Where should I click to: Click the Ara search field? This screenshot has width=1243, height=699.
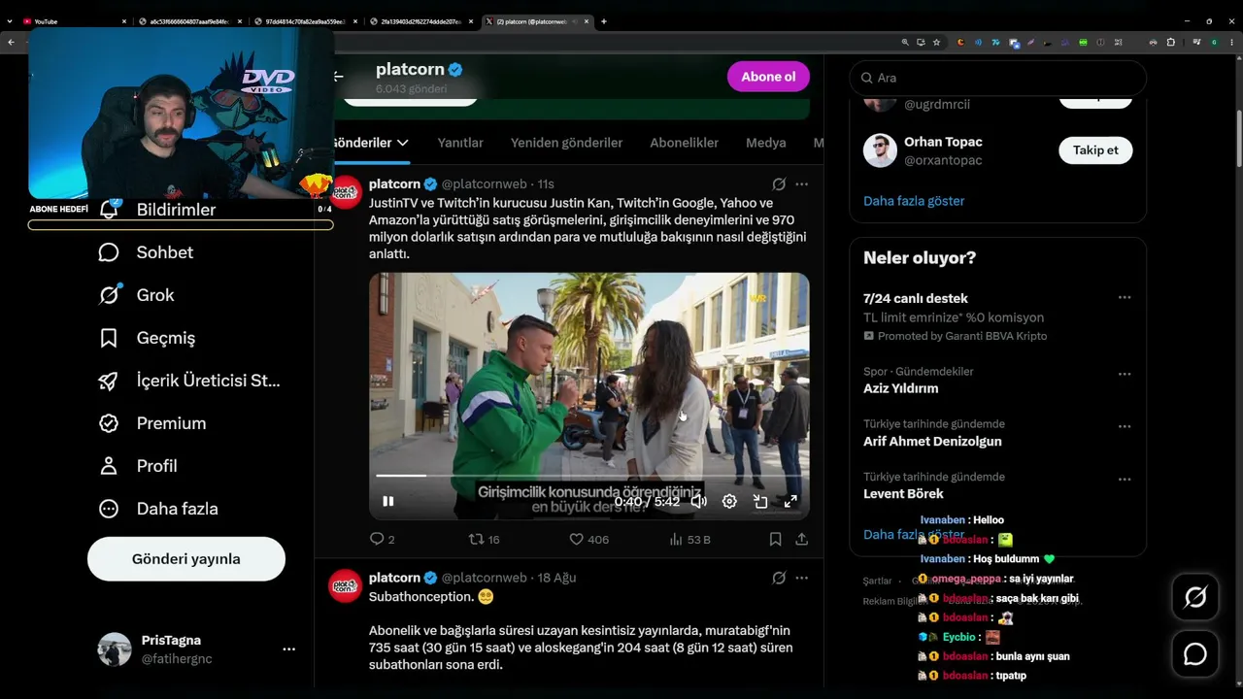point(998,78)
